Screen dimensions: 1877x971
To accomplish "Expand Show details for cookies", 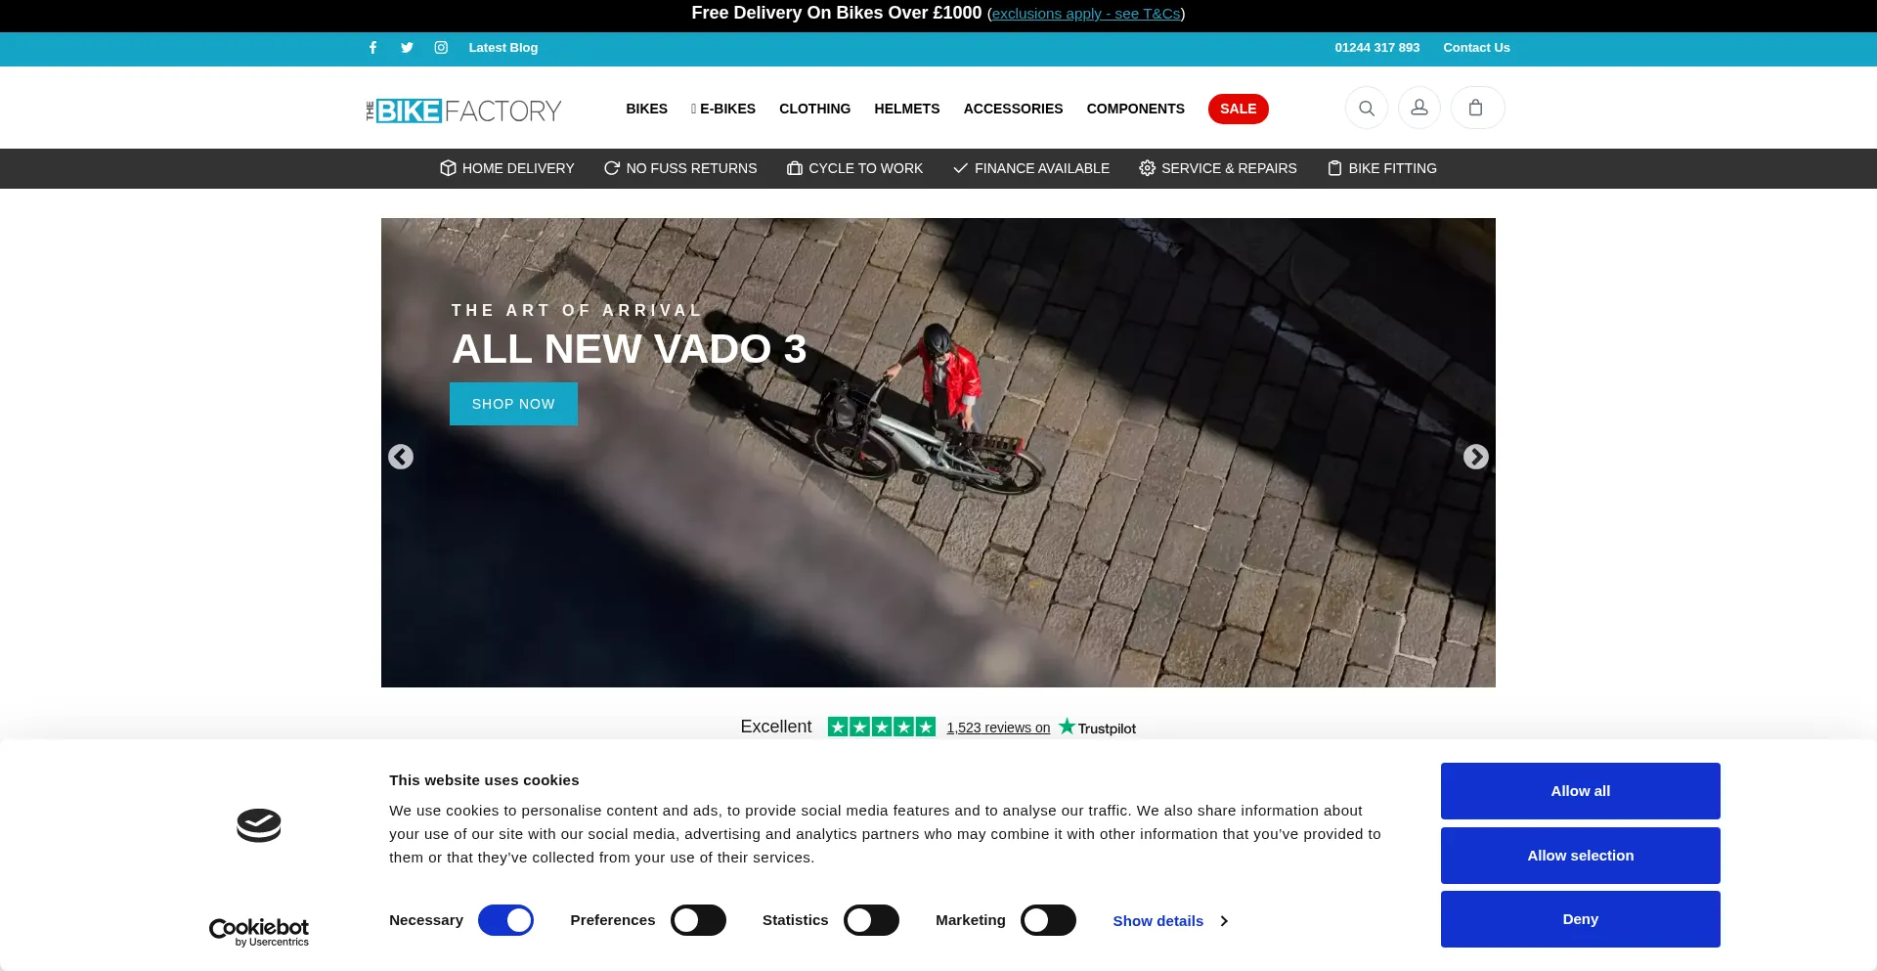I will [x=1170, y=921].
